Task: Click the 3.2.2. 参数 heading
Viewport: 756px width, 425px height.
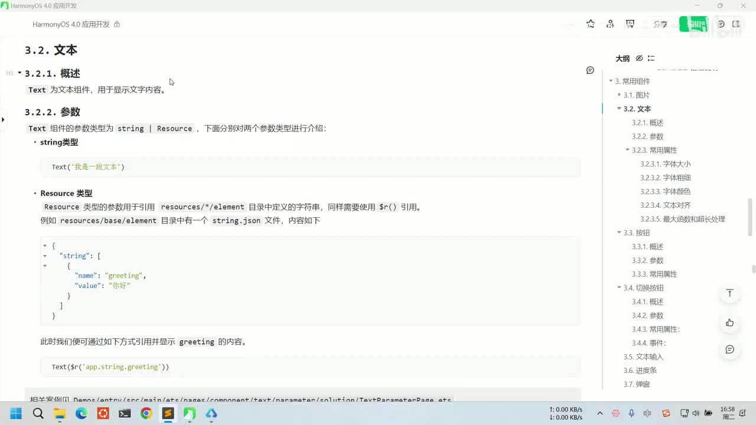Action: pyautogui.click(x=53, y=112)
